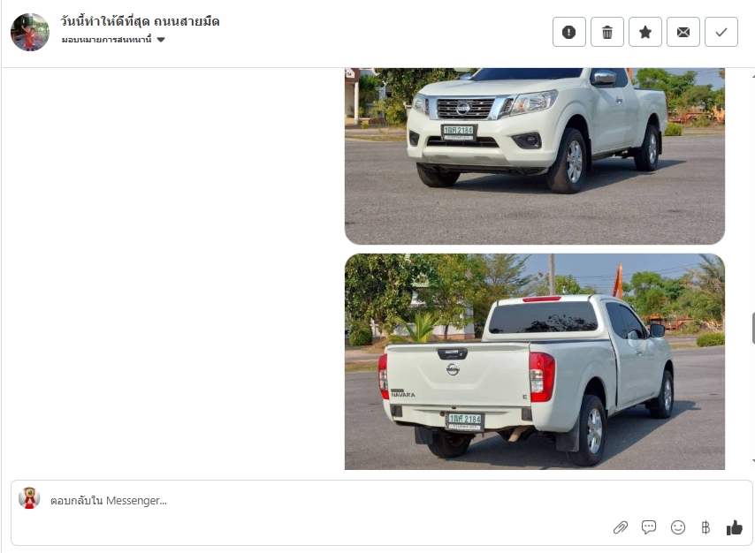Star this conversation as follow up
This screenshot has width=755, height=553.
pyautogui.click(x=644, y=32)
